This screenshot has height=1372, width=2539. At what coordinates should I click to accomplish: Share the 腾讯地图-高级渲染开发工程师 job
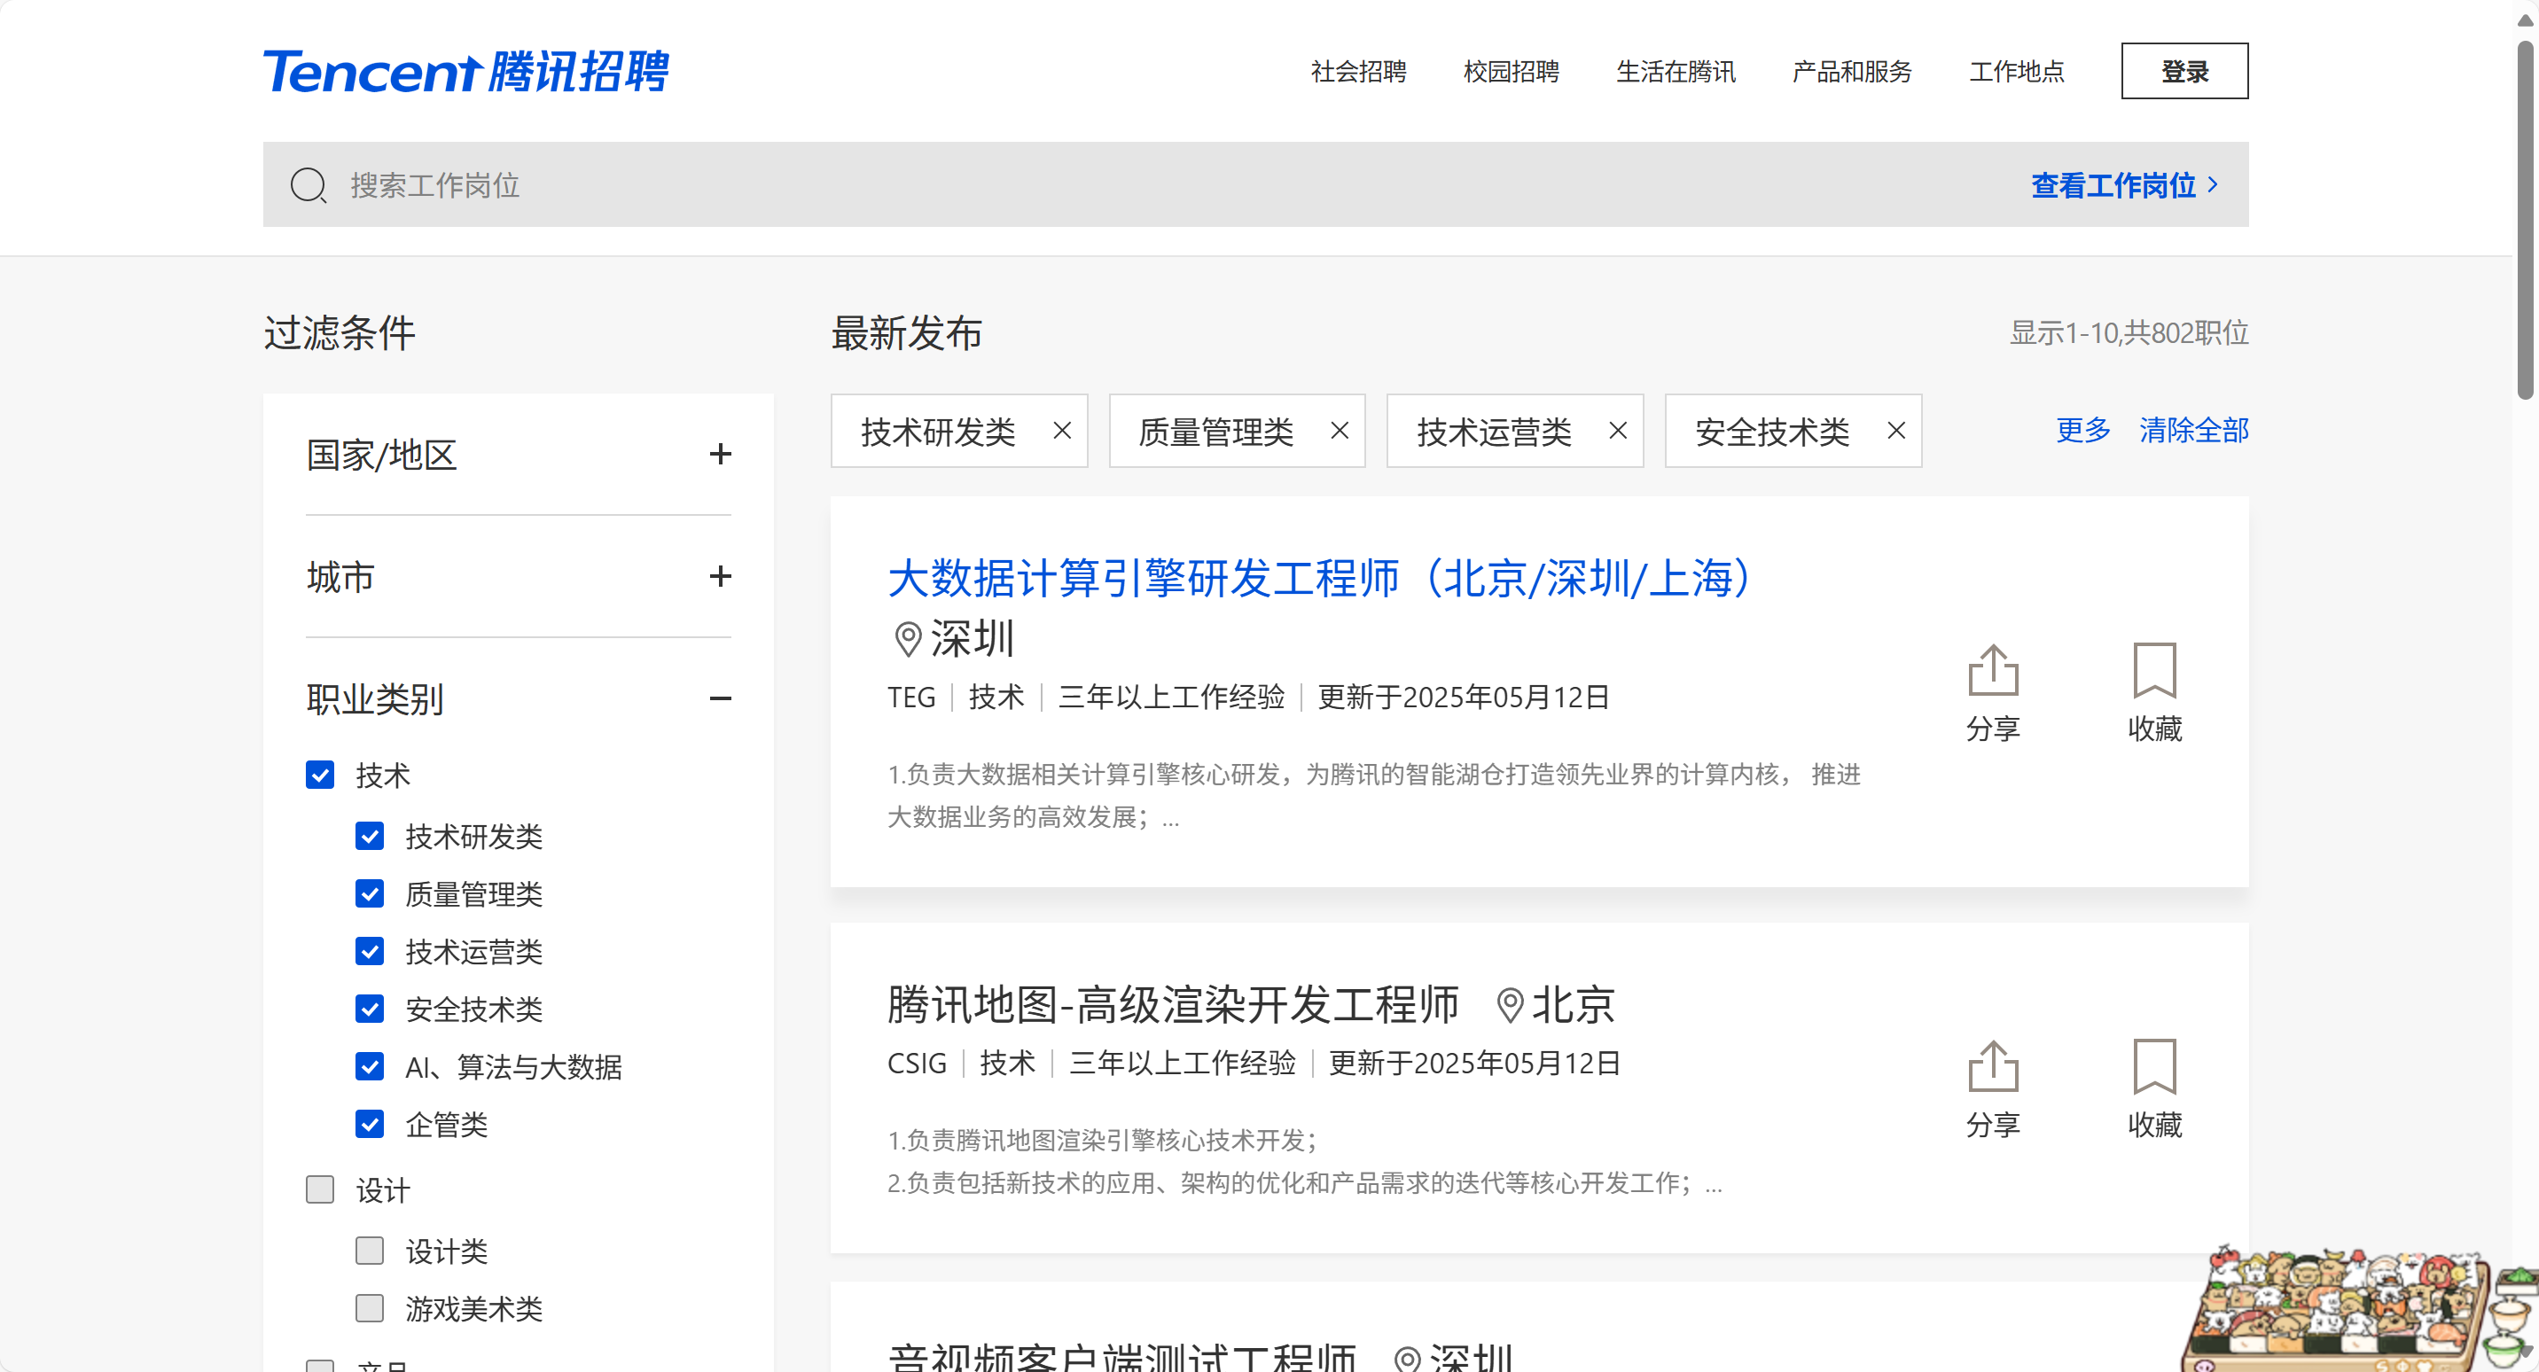[x=1993, y=1089]
